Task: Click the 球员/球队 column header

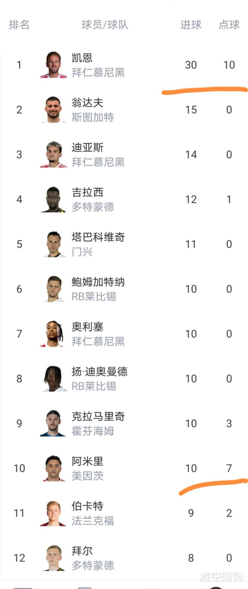Action: (105, 25)
